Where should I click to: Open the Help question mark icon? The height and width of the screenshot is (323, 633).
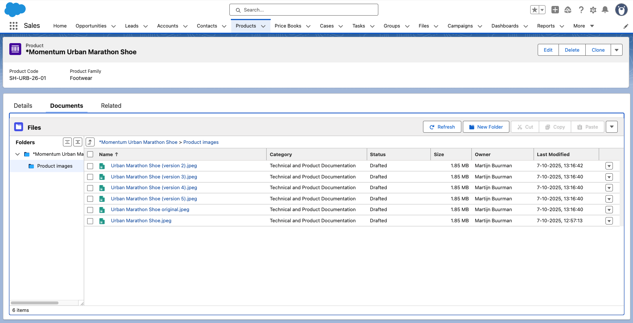pos(581,10)
